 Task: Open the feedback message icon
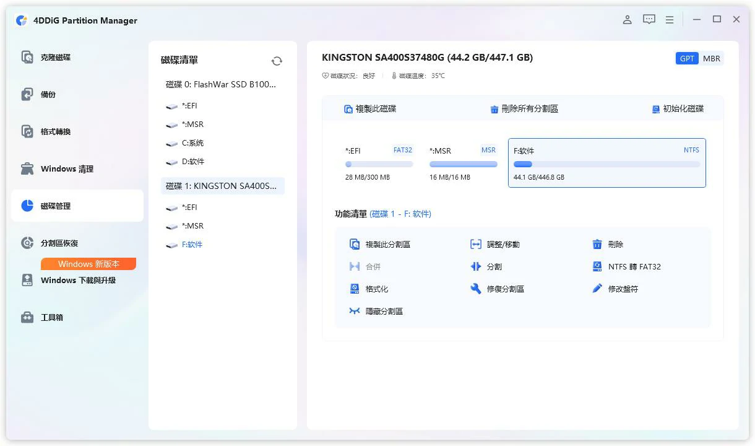click(649, 20)
